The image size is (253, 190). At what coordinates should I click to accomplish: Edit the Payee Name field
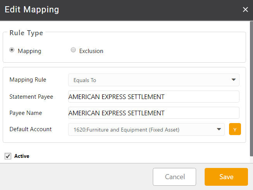tap(154, 113)
